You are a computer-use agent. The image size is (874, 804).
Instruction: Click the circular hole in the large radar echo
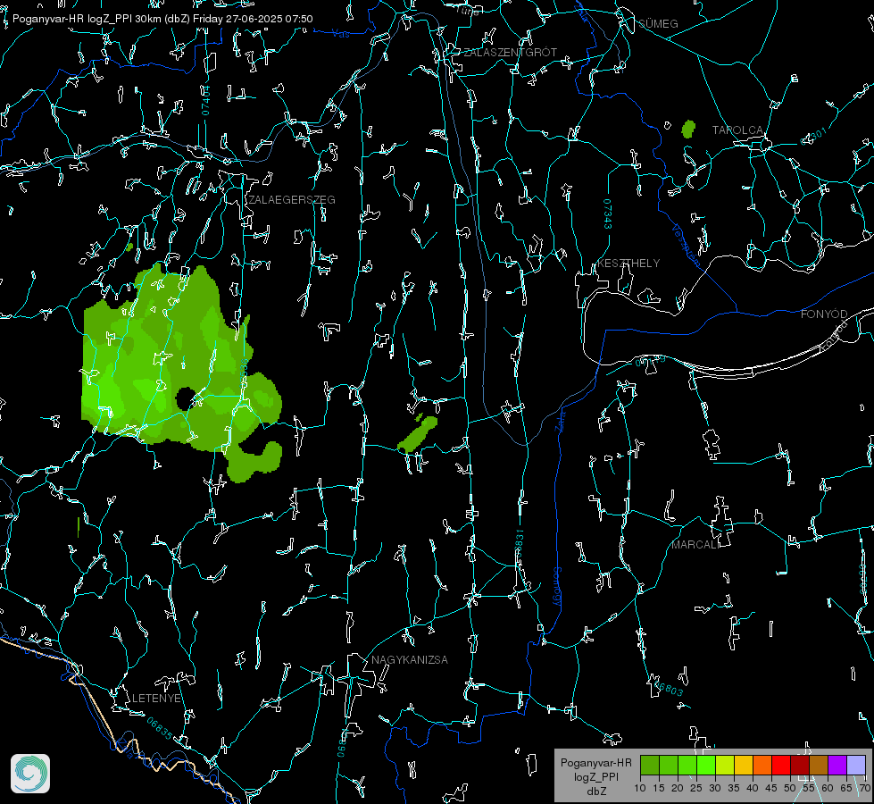tap(185, 399)
